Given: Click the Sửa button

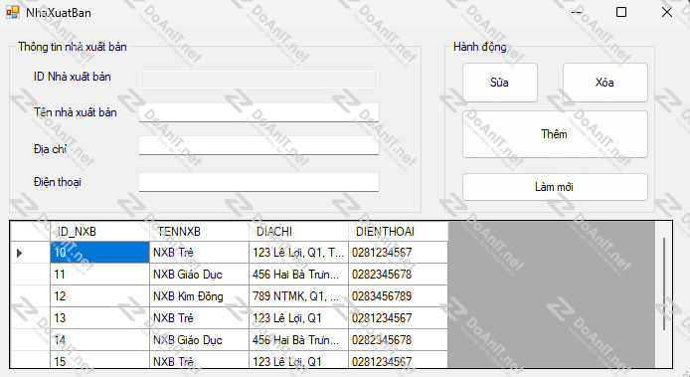Looking at the screenshot, I should point(500,83).
